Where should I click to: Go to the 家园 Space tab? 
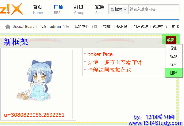pyautogui.click(x=100, y=9)
